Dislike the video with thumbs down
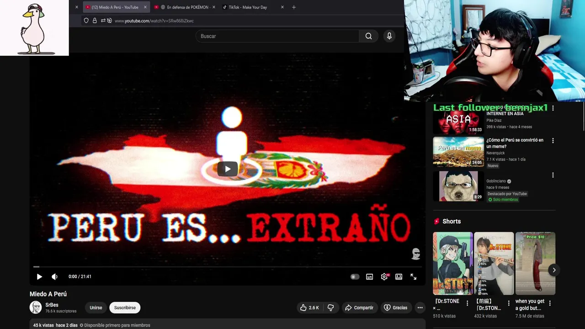The height and width of the screenshot is (329, 585). 331,308
